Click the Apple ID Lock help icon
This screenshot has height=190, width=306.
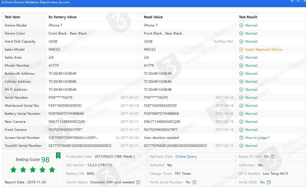pos(273,157)
